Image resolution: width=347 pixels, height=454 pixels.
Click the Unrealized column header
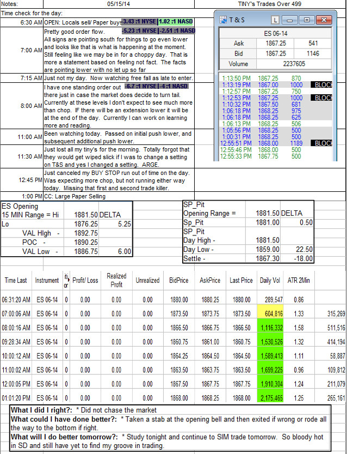coord(147,280)
